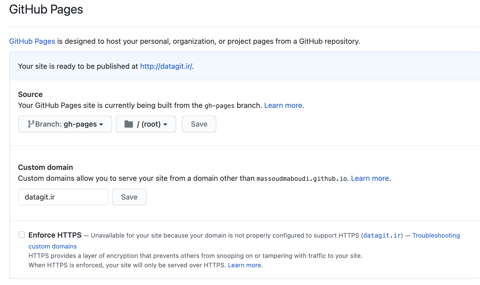Click the empty checkbox square before Enforce HTTPS
Image resolution: width=480 pixels, height=285 pixels.
tap(21, 235)
